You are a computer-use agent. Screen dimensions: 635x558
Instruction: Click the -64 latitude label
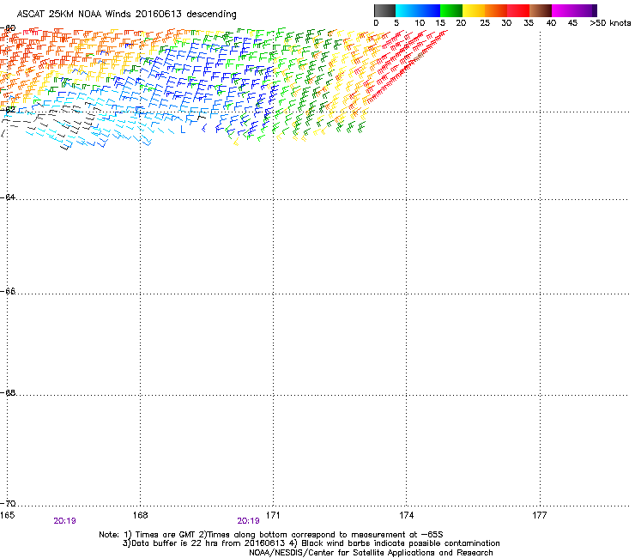click(x=8, y=197)
